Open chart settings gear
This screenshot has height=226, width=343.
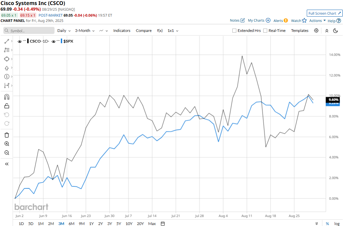(x=316, y=31)
